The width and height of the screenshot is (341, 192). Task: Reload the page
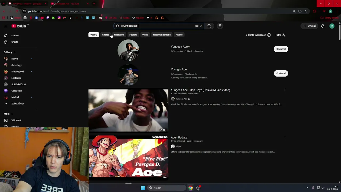point(17,11)
